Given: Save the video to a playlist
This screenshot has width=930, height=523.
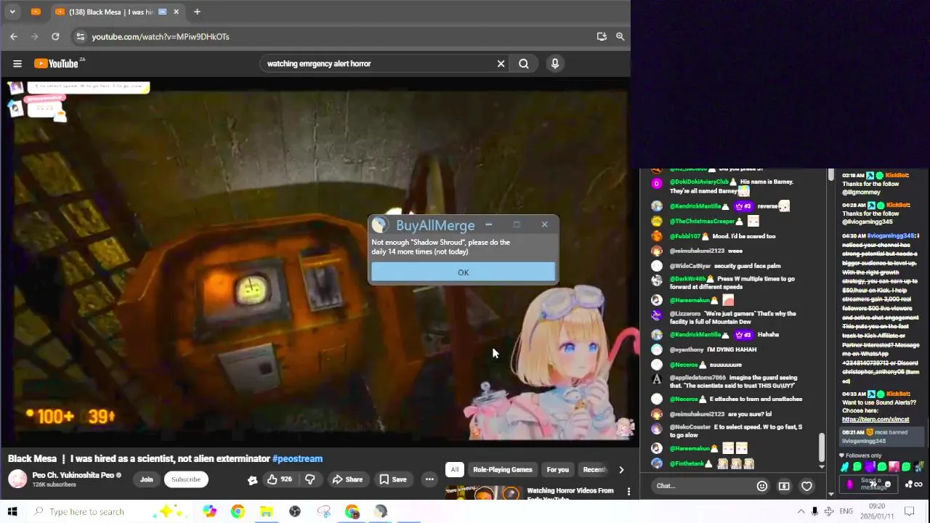Looking at the screenshot, I should click(393, 479).
